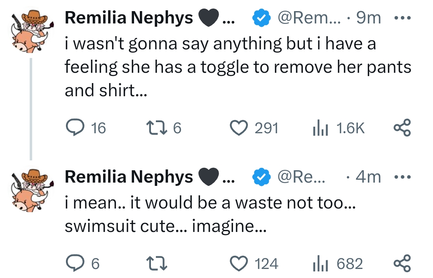Open Remilia Nephys name on second tweet

point(129,177)
